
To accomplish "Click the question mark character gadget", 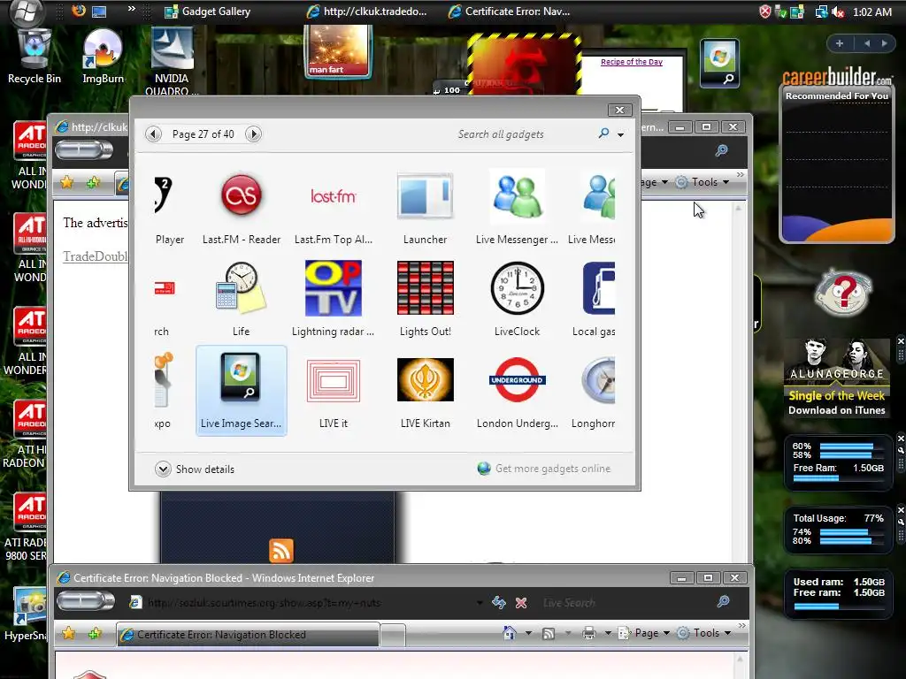I will click(x=843, y=292).
